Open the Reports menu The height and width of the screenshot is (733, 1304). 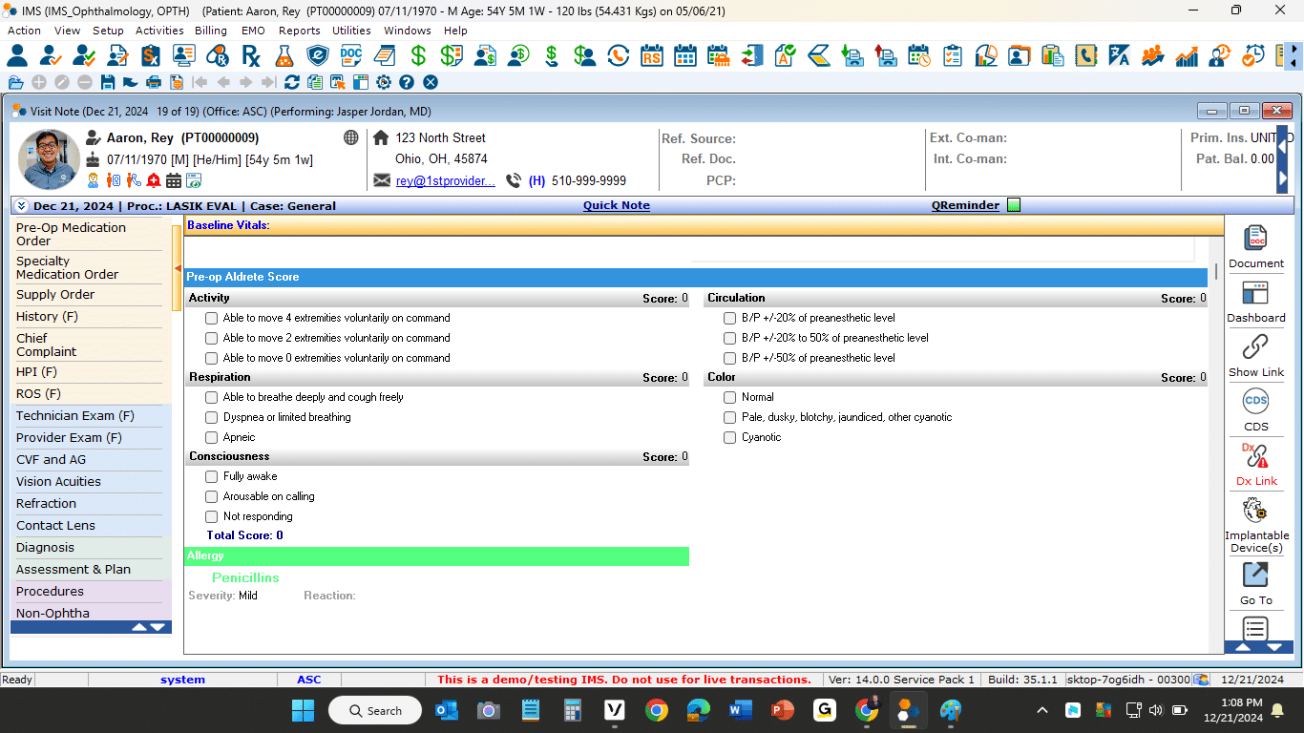[x=299, y=31]
